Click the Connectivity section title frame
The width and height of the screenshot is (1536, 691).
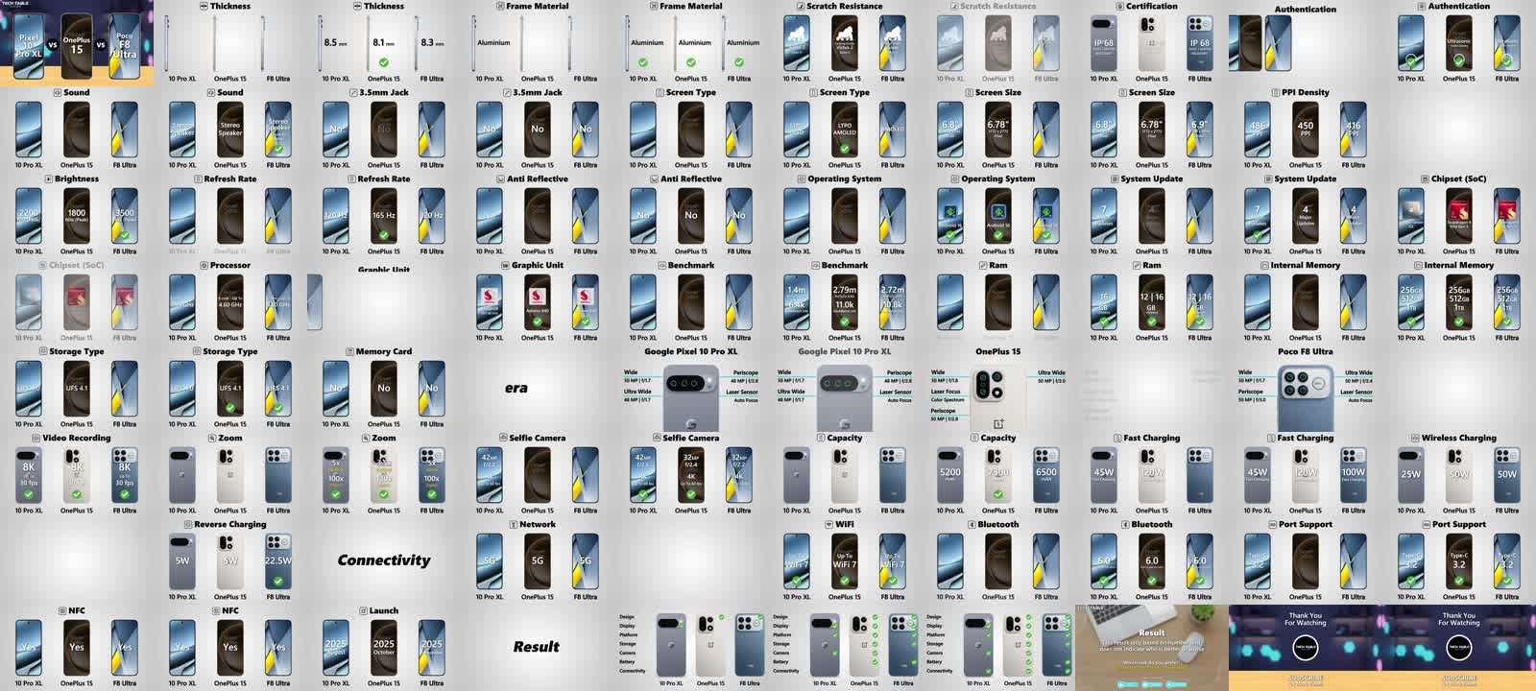384,561
